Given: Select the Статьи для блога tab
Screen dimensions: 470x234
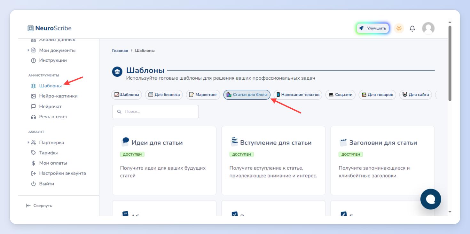Looking at the screenshot, I should [x=247, y=95].
